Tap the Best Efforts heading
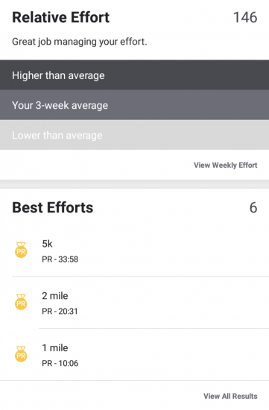This screenshot has width=269, height=410. (x=53, y=208)
